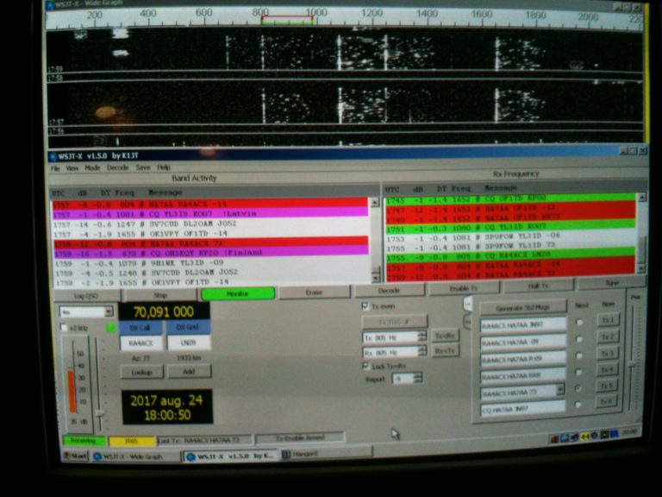Click the Rx<-Tx copy frequency button
Screen dimensions: 662x497
click(445, 350)
